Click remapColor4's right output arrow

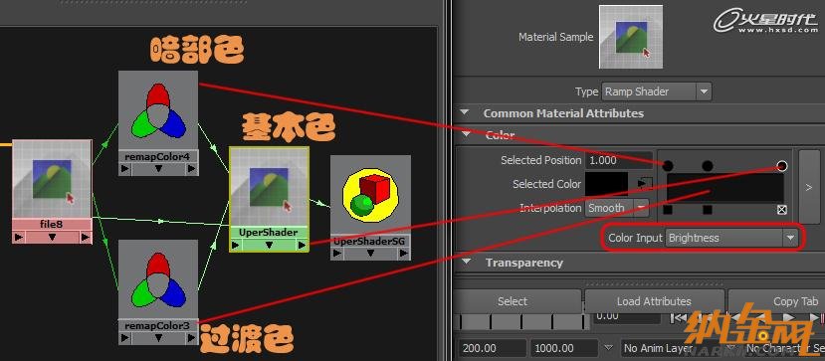click(x=191, y=169)
